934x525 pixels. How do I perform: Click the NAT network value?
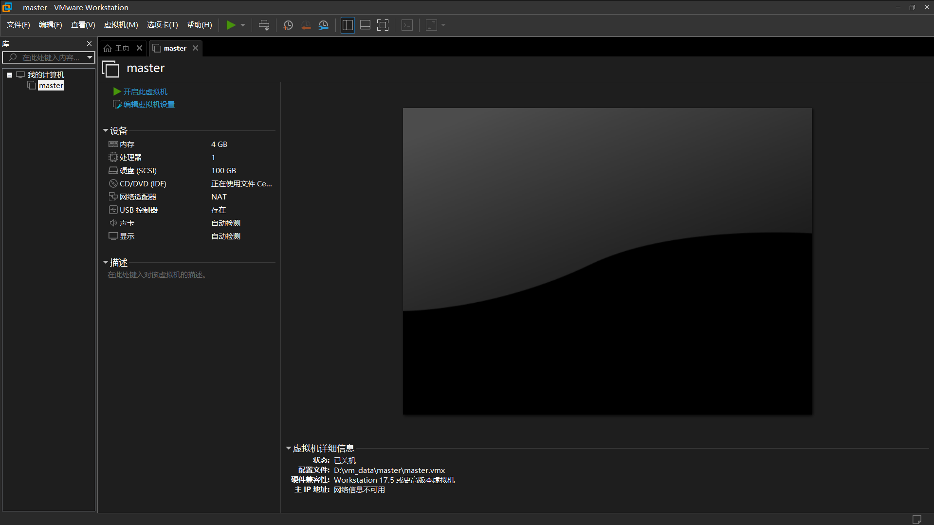pyautogui.click(x=219, y=197)
